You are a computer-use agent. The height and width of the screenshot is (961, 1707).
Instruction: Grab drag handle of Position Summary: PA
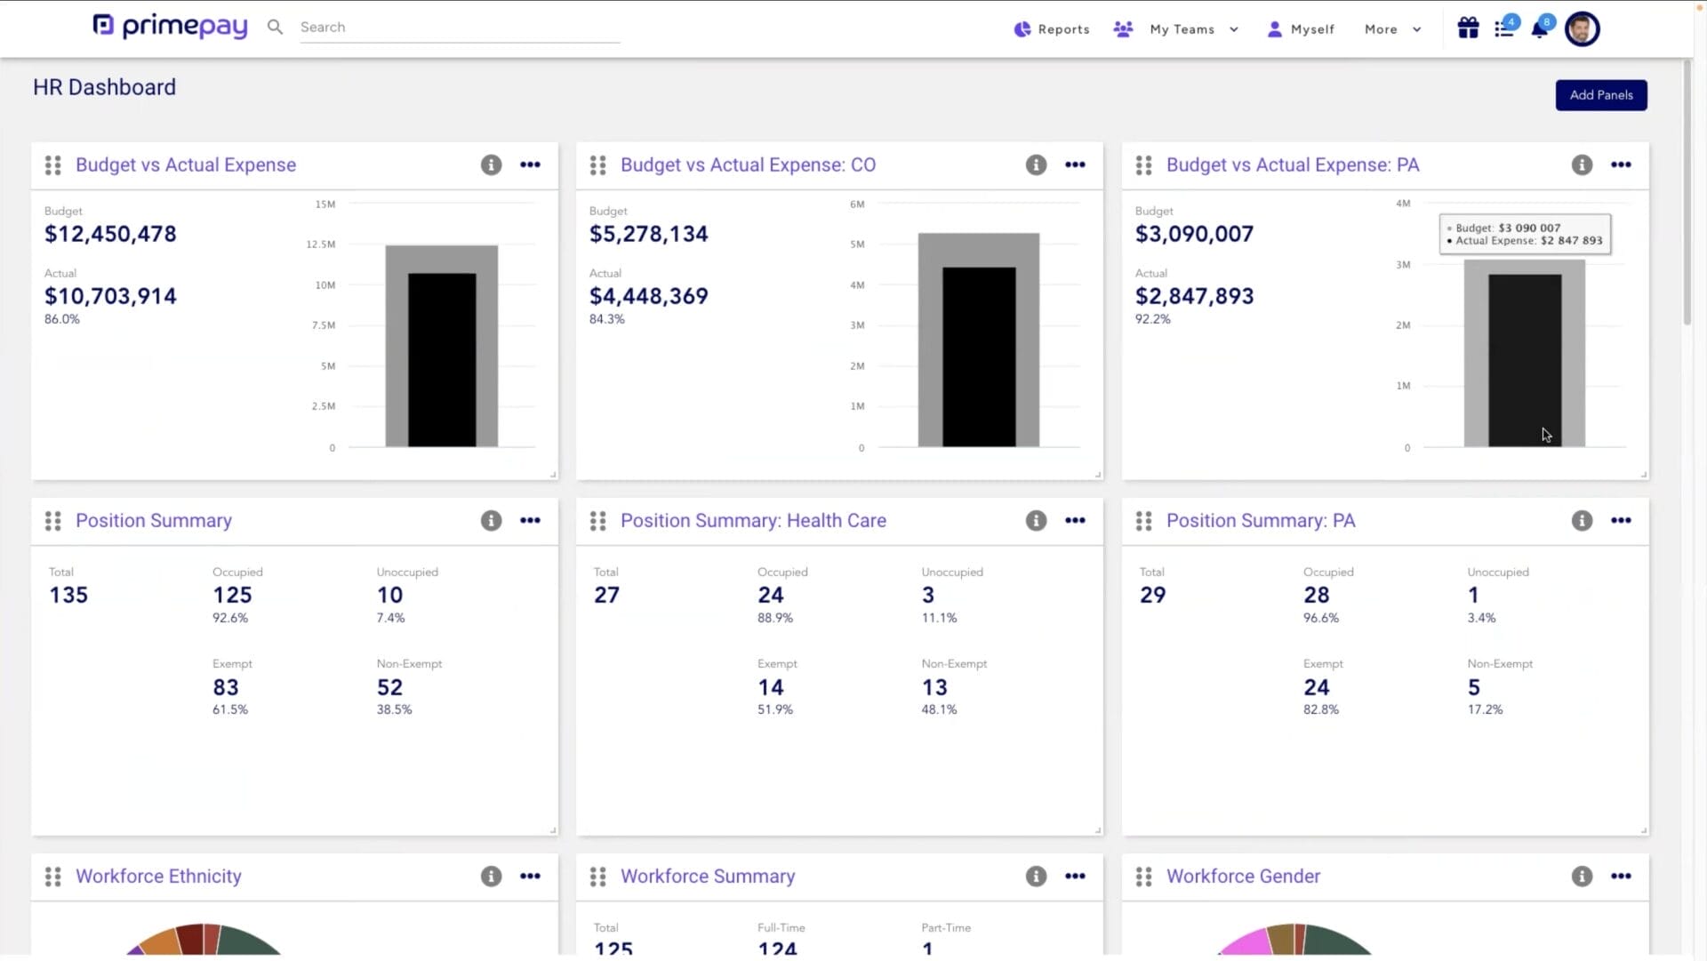click(x=1144, y=521)
